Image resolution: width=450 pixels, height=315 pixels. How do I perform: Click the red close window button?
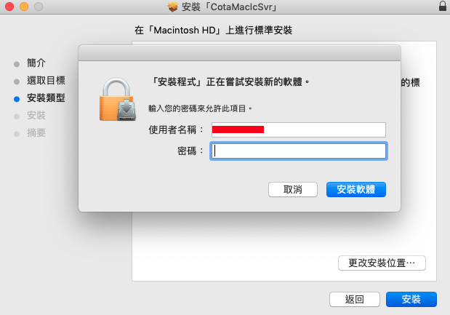[x=9, y=7]
